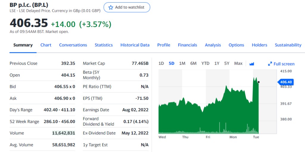Go to the Statistics tab
The height and width of the screenshot is (152, 305).
coord(104,45)
